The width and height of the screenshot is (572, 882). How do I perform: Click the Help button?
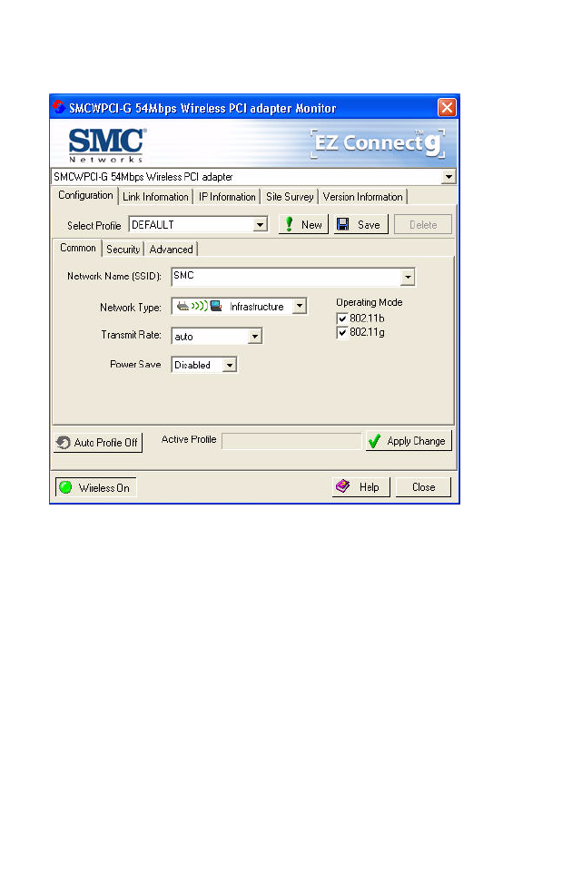tap(360, 487)
